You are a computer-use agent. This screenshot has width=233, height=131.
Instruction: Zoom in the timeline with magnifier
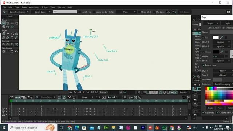188,97
